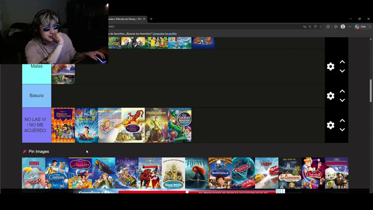This screenshot has width=373, height=210.
Task: Restore down the browser window
Action: pyautogui.click(x=360, y=19)
